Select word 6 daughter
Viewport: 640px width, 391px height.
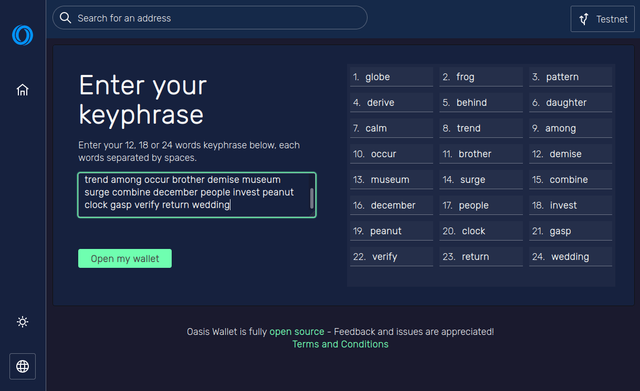tap(571, 103)
